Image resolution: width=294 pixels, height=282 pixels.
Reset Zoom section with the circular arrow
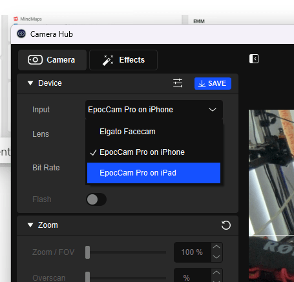226,225
